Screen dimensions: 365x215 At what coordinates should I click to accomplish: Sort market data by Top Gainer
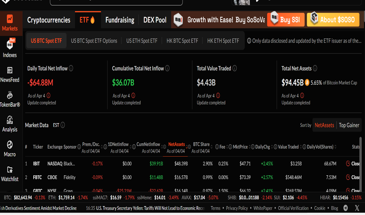pyautogui.click(x=349, y=125)
